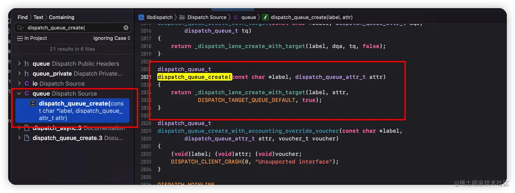The width and height of the screenshot is (515, 193).
Task: Click the C file icon for queue Dispatch Source
Action: coord(27,93)
